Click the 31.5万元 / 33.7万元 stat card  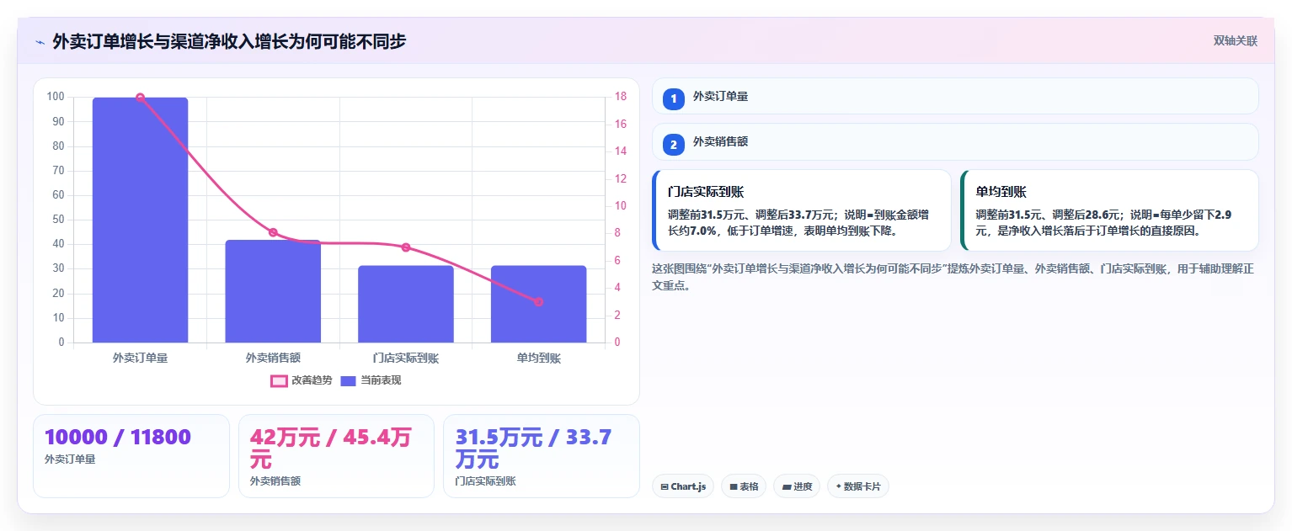(542, 456)
